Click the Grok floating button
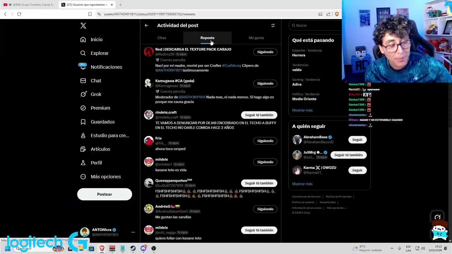452x254 pixels. 438,217
